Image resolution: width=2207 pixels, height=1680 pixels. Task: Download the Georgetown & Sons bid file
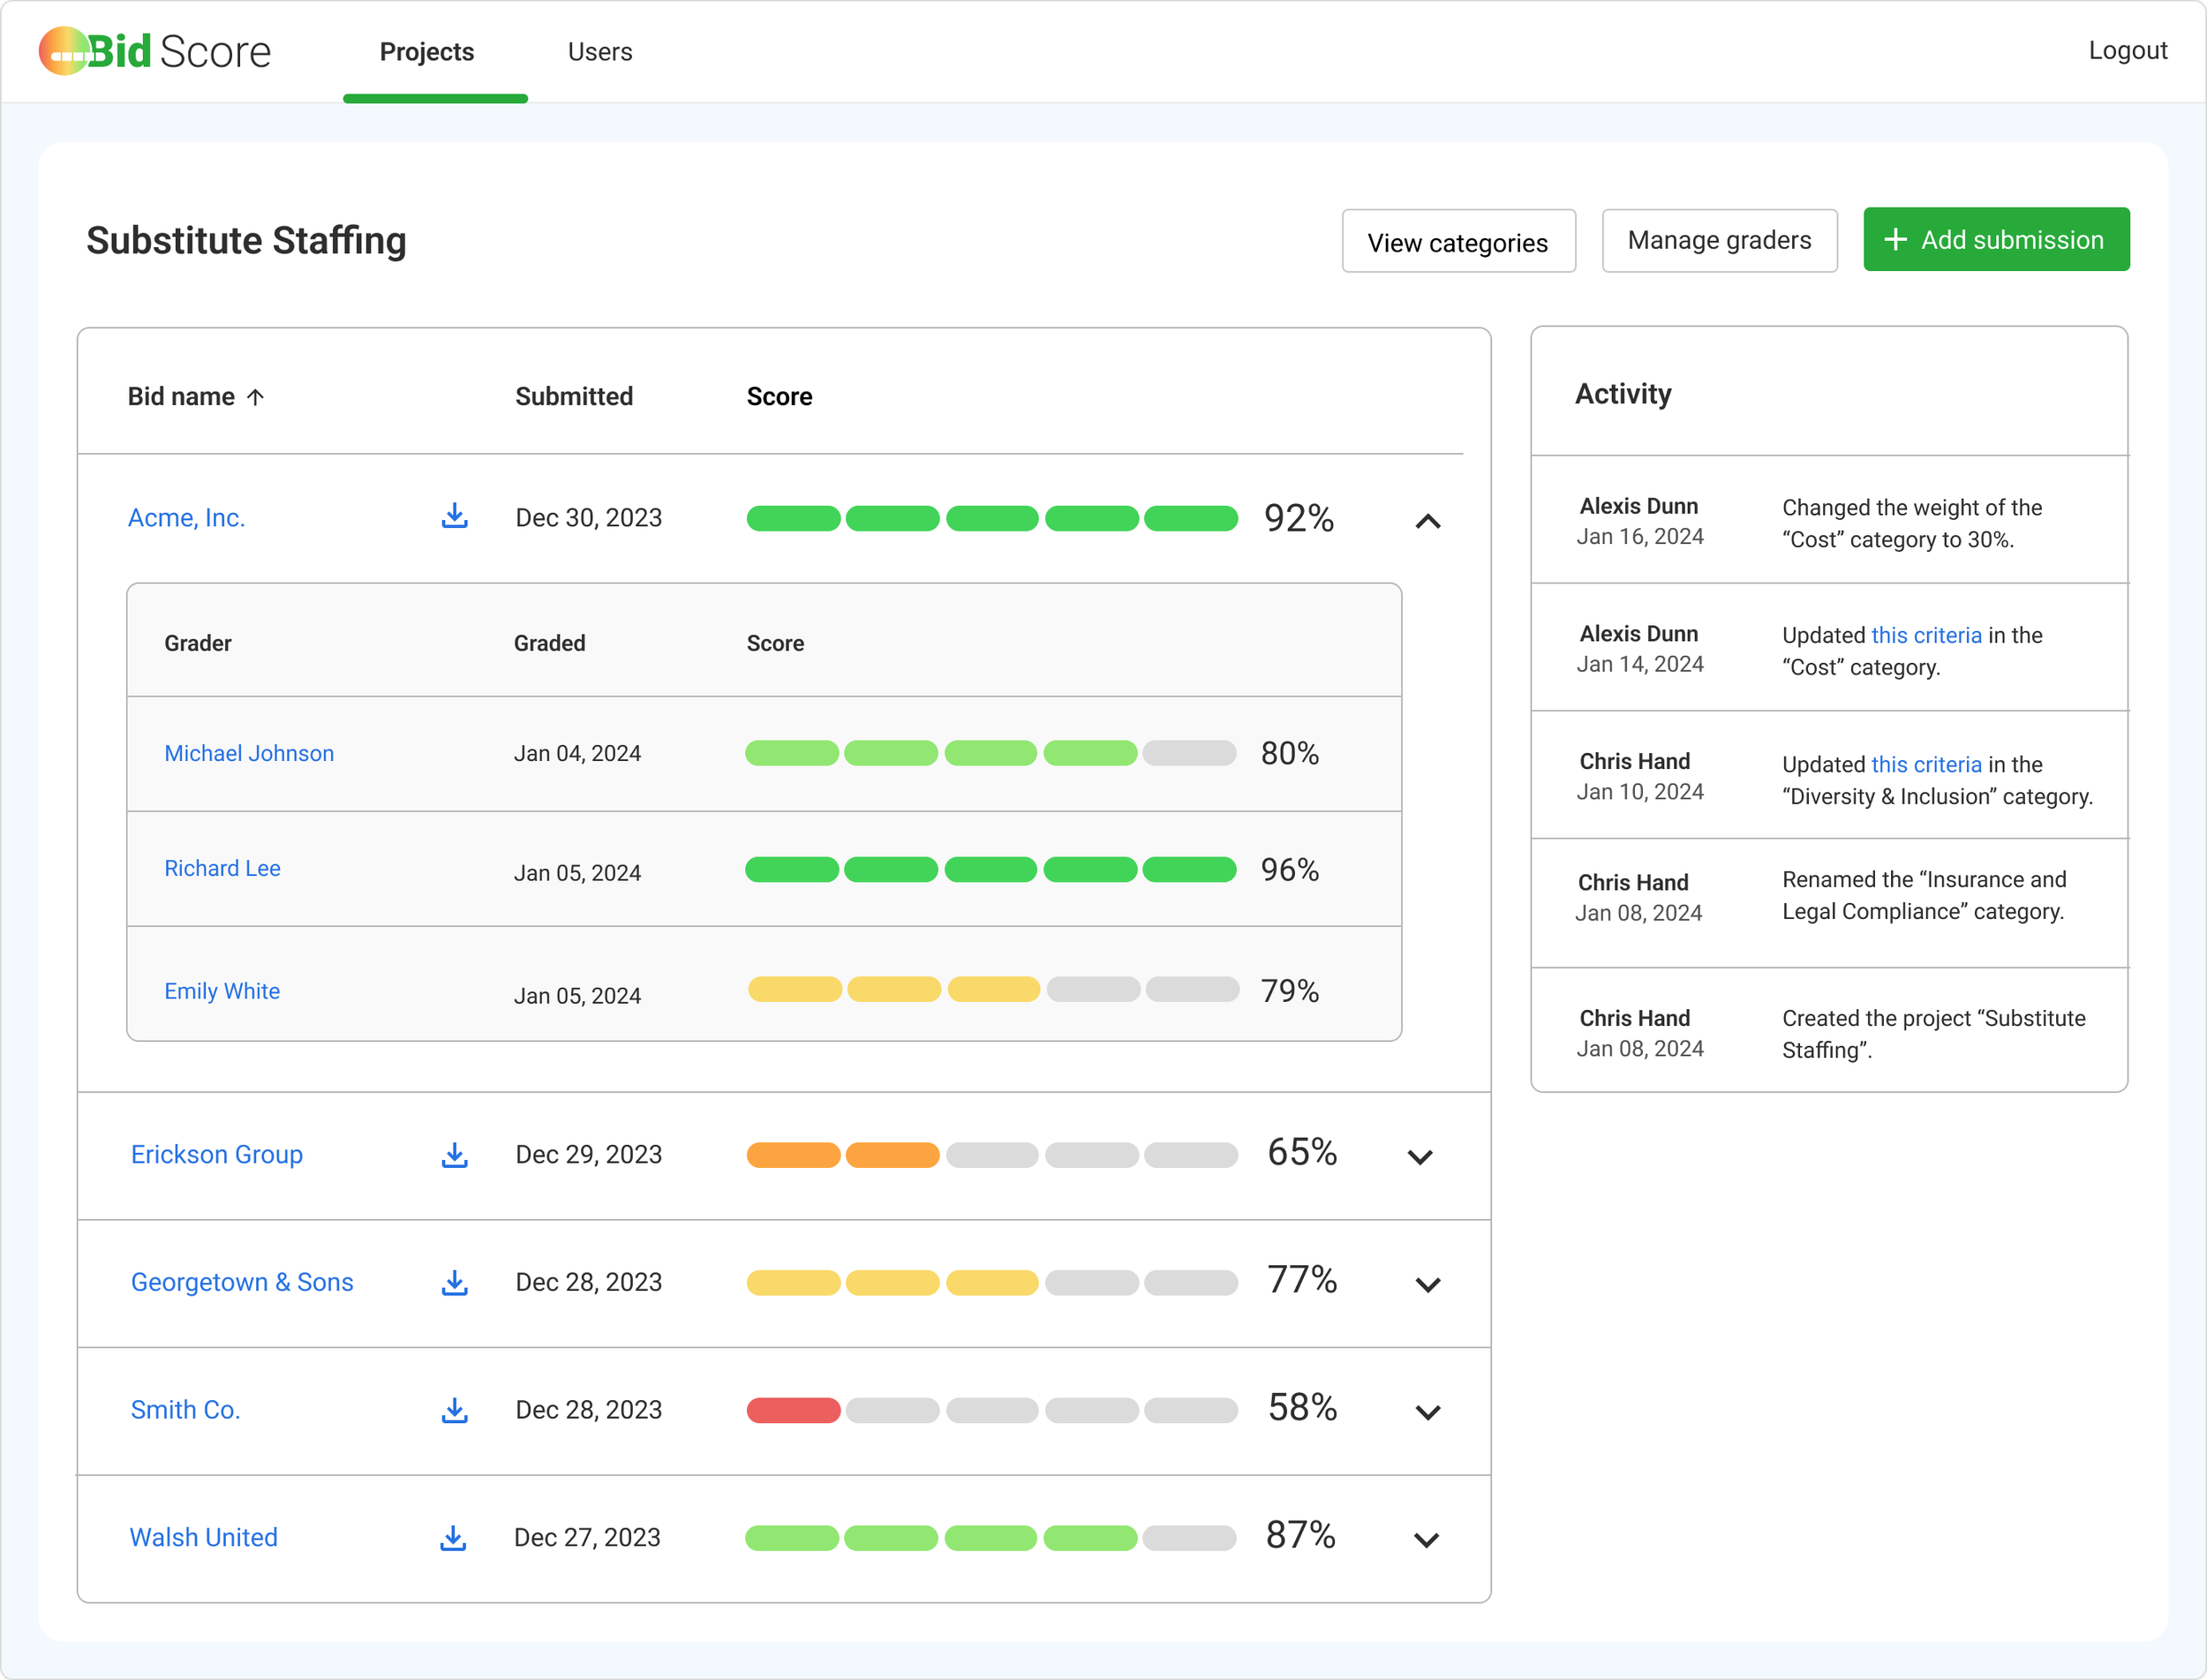(x=455, y=1283)
